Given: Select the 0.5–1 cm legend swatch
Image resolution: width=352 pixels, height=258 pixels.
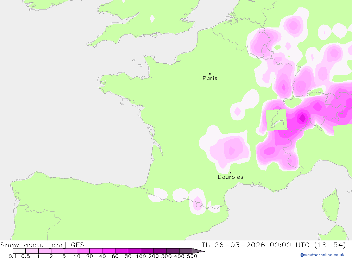Looking at the screenshot, I should click(x=32, y=251).
